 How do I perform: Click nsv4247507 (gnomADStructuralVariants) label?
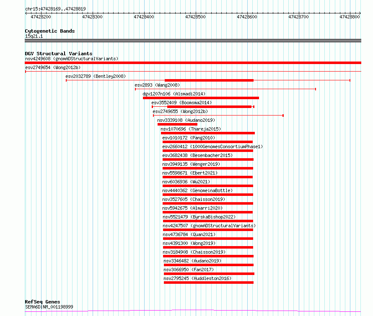[x=209, y=226]
